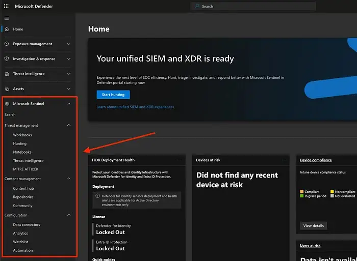Click the Home house icon
Screen dimensions: 357x261
click(x=7, y=29)
